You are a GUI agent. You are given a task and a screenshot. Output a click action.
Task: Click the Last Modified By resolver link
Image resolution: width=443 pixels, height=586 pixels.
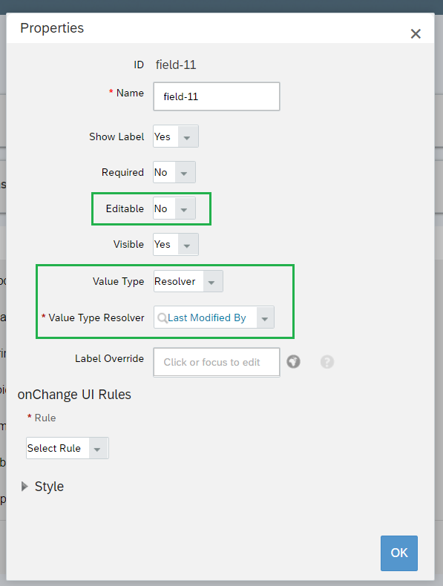(x=207, y=317)
